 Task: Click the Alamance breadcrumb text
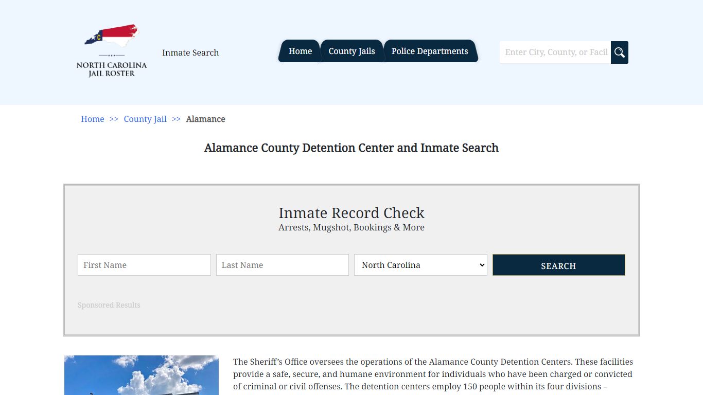coord(205,119)
